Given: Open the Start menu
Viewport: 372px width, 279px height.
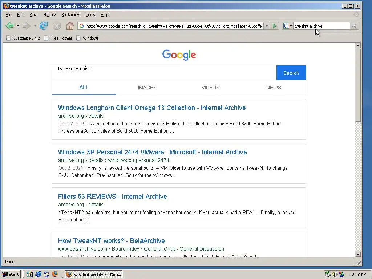Looking at the screenshot, I should (x=11, y=274).
